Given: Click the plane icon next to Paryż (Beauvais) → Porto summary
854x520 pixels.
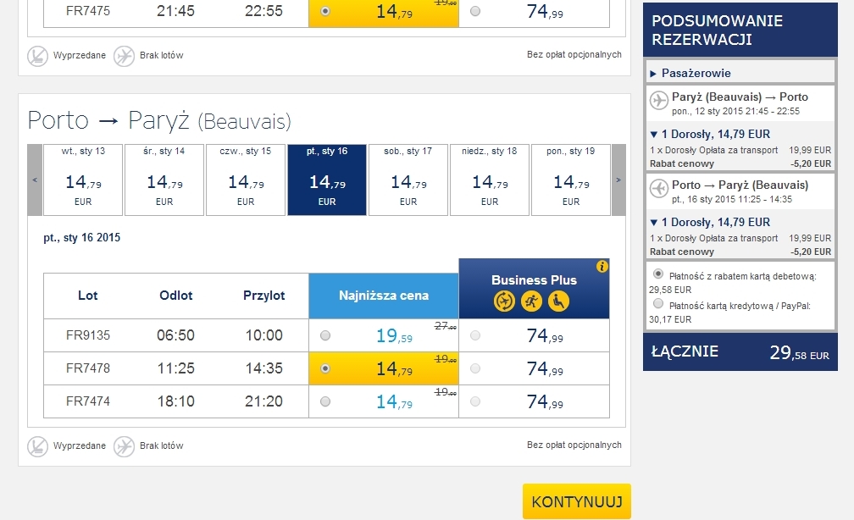Looking at the screenshot, I should click(x=659, y=101).
